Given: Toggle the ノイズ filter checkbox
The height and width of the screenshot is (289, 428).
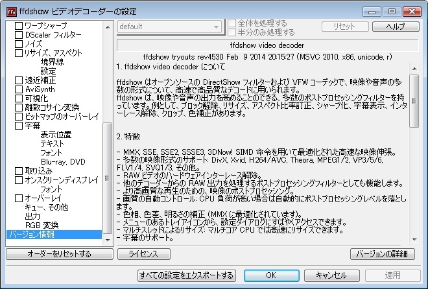Looking at the screenshot, I should click(x=19, y=44).
